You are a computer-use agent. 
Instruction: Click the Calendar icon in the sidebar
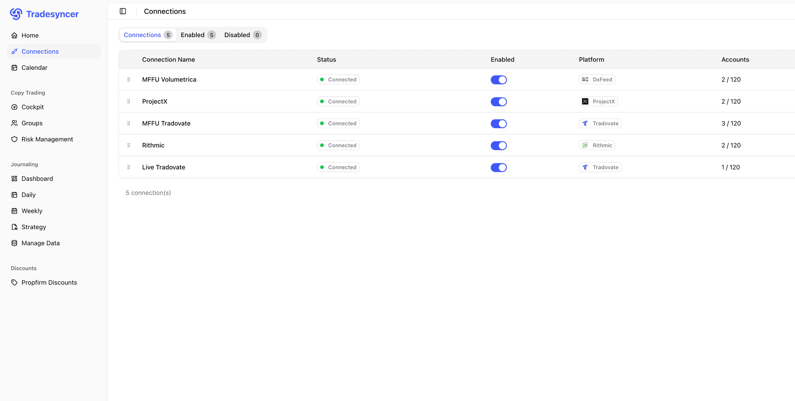pyautogui.click(x=14, y=67)
